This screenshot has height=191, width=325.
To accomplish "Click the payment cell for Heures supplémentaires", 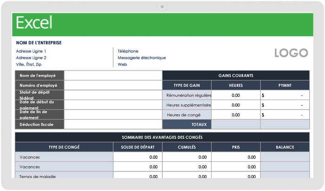I will tap(285, 105).
